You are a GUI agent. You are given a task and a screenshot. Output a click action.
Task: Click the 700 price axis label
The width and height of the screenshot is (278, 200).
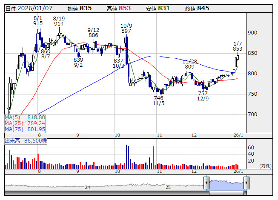click(x=252, y=114)
